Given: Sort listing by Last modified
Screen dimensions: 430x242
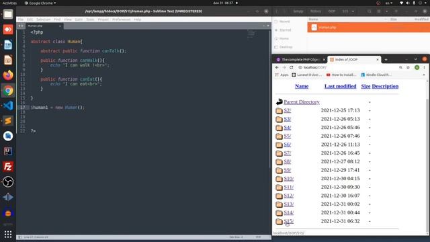Looking at the screenshot, I should click(x=341, y=86).
